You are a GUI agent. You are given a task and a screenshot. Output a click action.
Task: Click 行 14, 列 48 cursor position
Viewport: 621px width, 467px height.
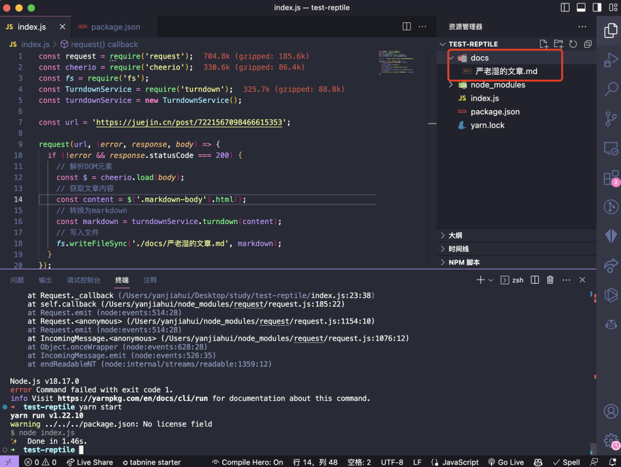click(x=315, y=462)
